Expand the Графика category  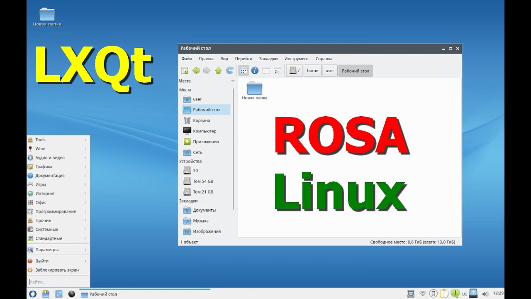click(58, 167)
